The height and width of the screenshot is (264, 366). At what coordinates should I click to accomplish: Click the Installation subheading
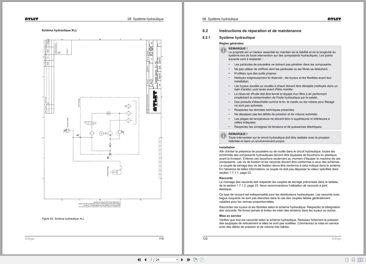click(x=227, y=147)
